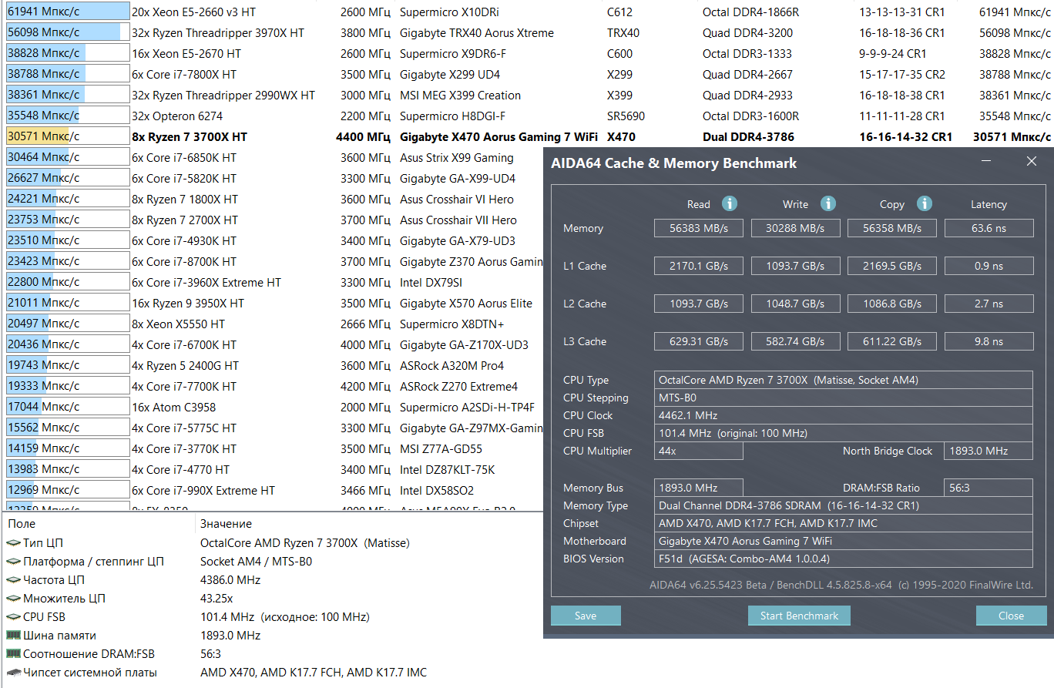
Task: Select the Gigabyte TRX40 Aorus Xtreme cell
Action: (477, 32)
